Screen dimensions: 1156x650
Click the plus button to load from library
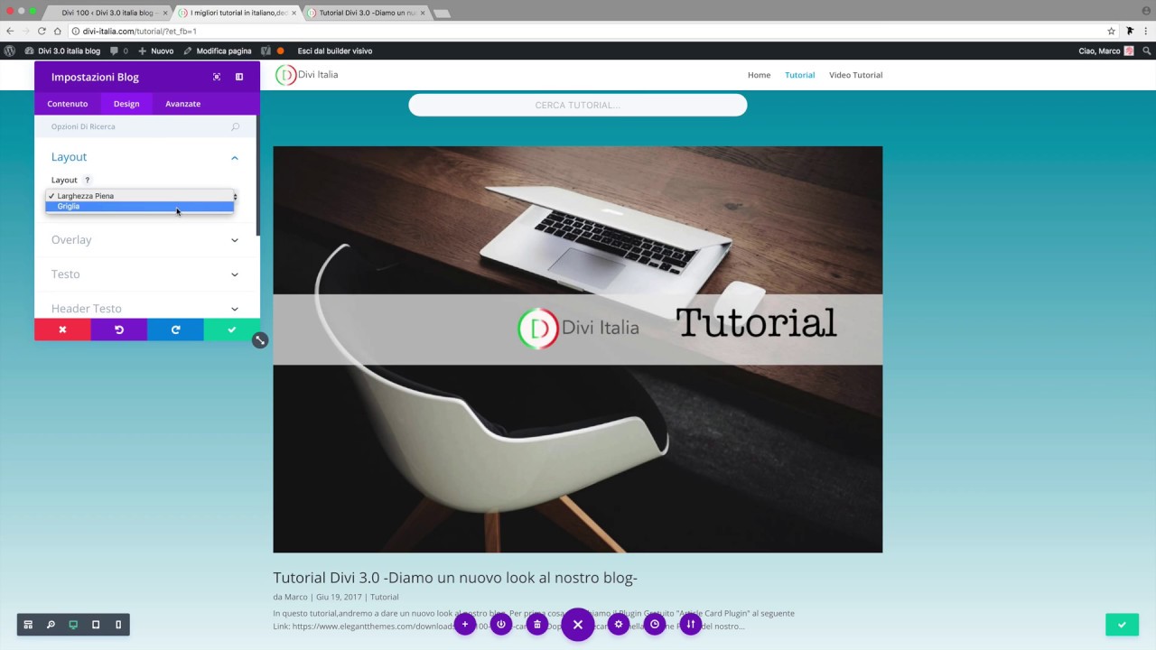click(465, 624)
